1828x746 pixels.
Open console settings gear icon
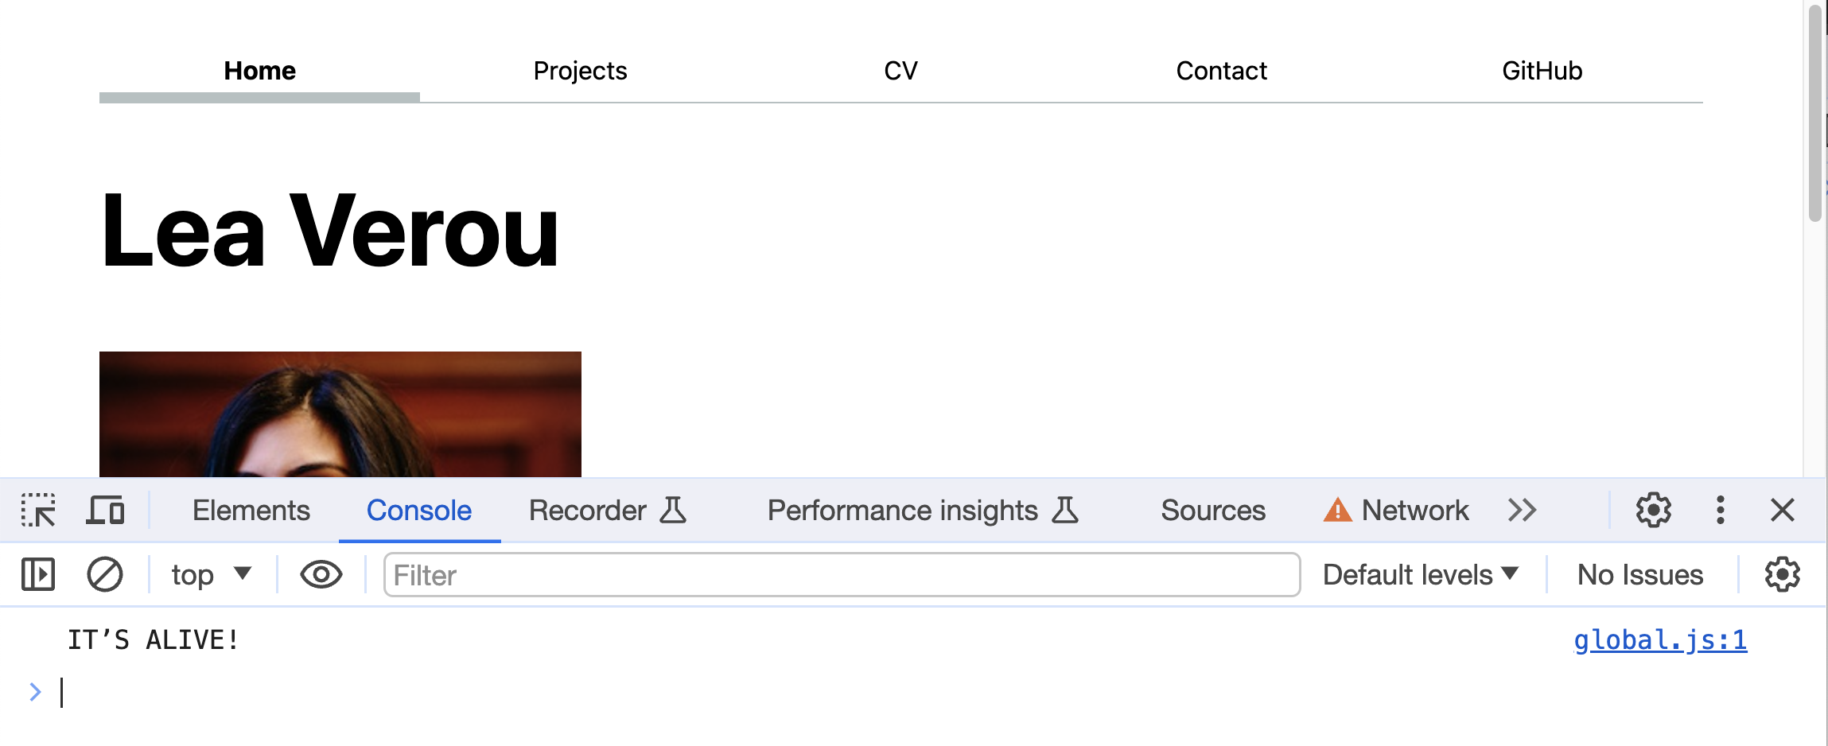[x=1782, y=574]
